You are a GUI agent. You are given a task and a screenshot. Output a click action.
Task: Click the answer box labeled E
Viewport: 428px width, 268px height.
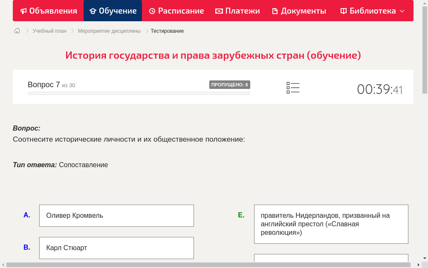coord(331,224)
